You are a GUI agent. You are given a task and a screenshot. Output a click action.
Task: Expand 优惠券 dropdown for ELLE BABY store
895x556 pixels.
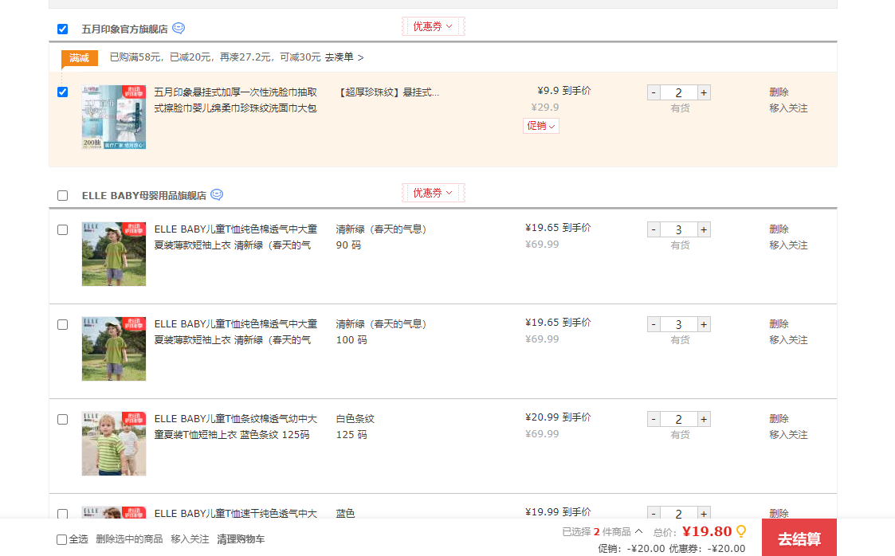coord(434,193)
